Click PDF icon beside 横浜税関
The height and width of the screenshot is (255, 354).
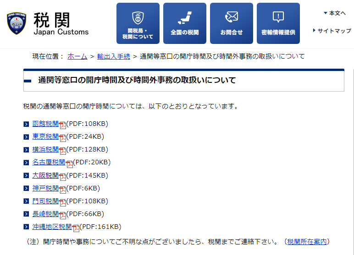pos(62,151)
